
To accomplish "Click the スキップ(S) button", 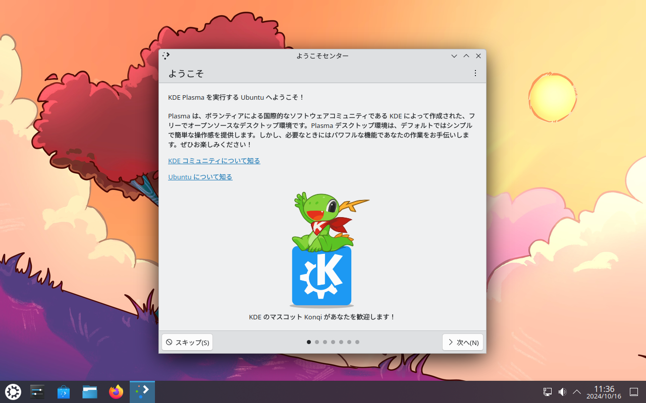I will [187, 342].
